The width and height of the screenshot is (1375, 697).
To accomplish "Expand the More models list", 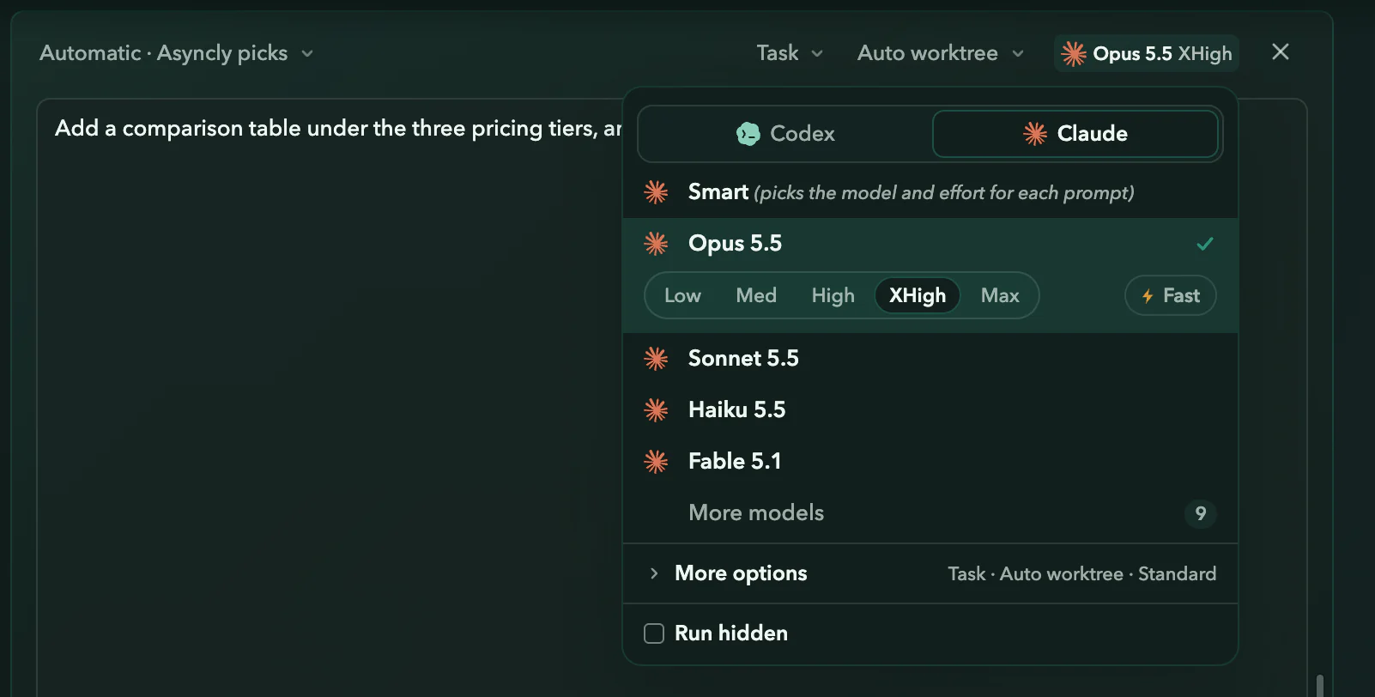I will point(930,513).
